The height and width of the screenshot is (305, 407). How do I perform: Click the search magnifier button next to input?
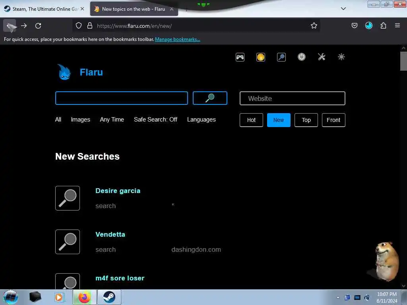coord(210,98)
